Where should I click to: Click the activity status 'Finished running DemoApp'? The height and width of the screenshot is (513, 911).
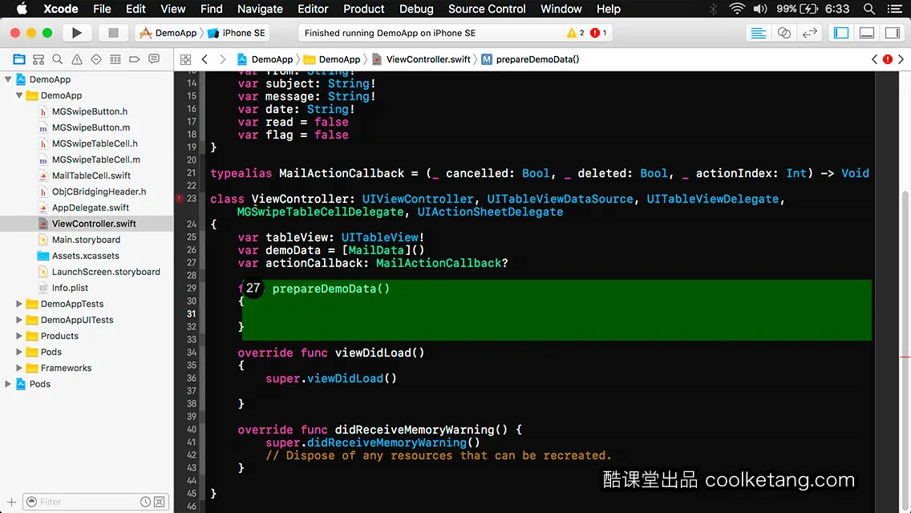pos(390,33)
